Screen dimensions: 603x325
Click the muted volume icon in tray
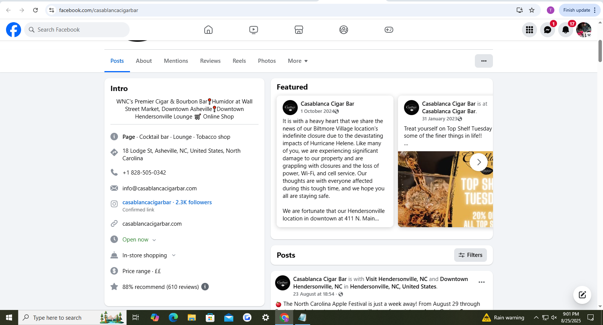554,317
